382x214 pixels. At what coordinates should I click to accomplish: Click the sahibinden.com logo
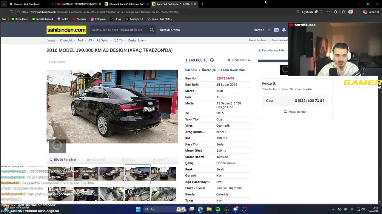pyautogui.click(x=66, y=30)
